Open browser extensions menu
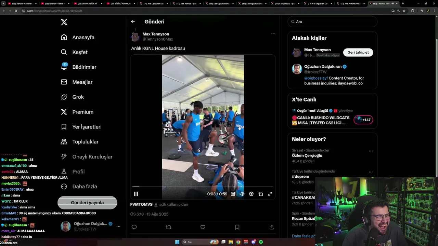Screen dimensions: 438x246 pyautogui.click(x=413, y=11)
